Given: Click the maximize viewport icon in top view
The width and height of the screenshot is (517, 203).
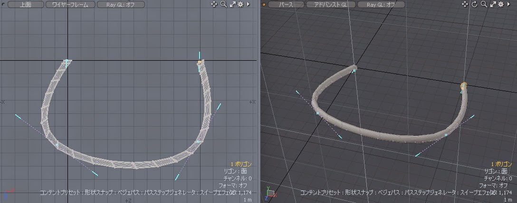Looking at the screenshot, I should (x=232, y=5).
